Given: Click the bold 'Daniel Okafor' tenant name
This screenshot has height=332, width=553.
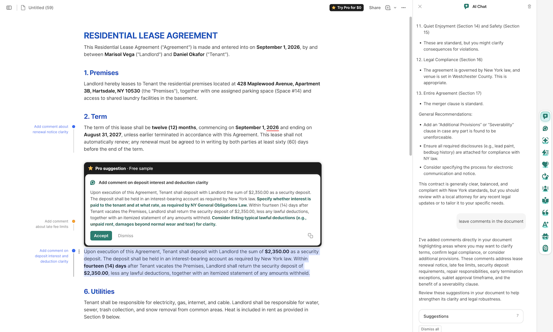Looking at the screenshot, I should point(189,54).
